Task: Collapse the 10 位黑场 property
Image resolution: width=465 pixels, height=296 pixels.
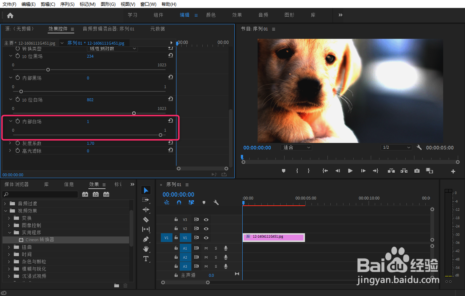Action: [11, 56]
